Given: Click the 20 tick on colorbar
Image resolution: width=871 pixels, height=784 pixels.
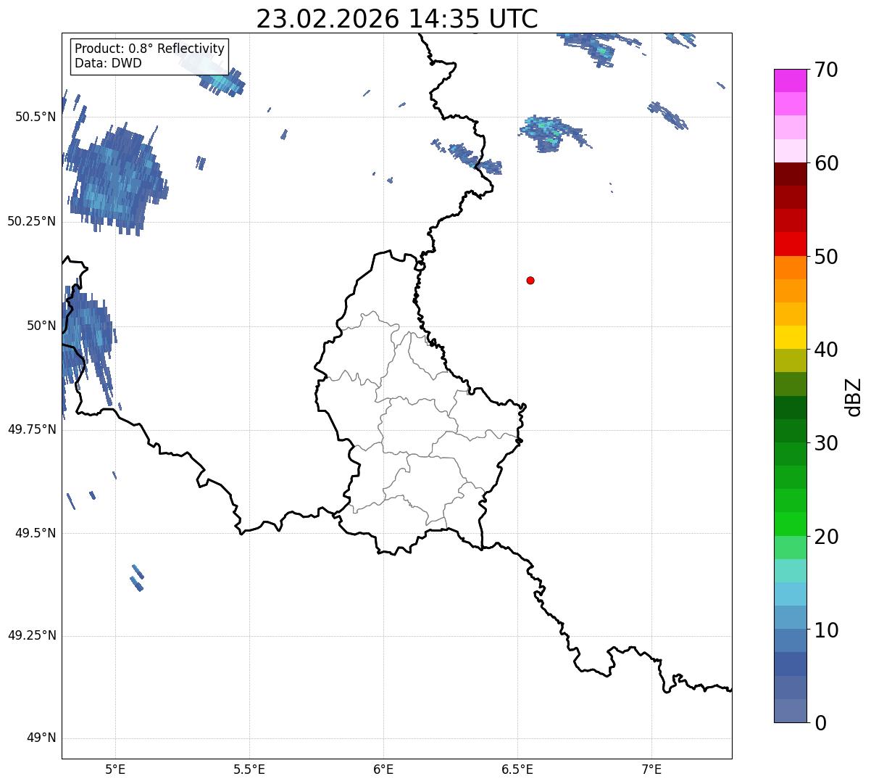Looking at the screenshot, I should (x=825, y=537).
